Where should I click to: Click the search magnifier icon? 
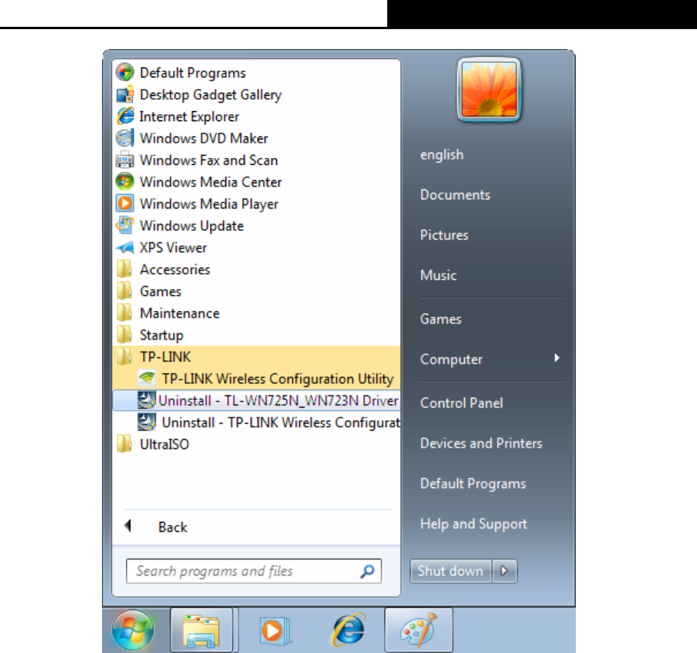367,571
